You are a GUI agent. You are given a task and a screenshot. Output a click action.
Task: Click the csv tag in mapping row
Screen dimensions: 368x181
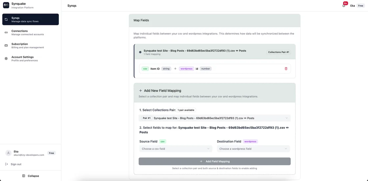pos(145,69)
